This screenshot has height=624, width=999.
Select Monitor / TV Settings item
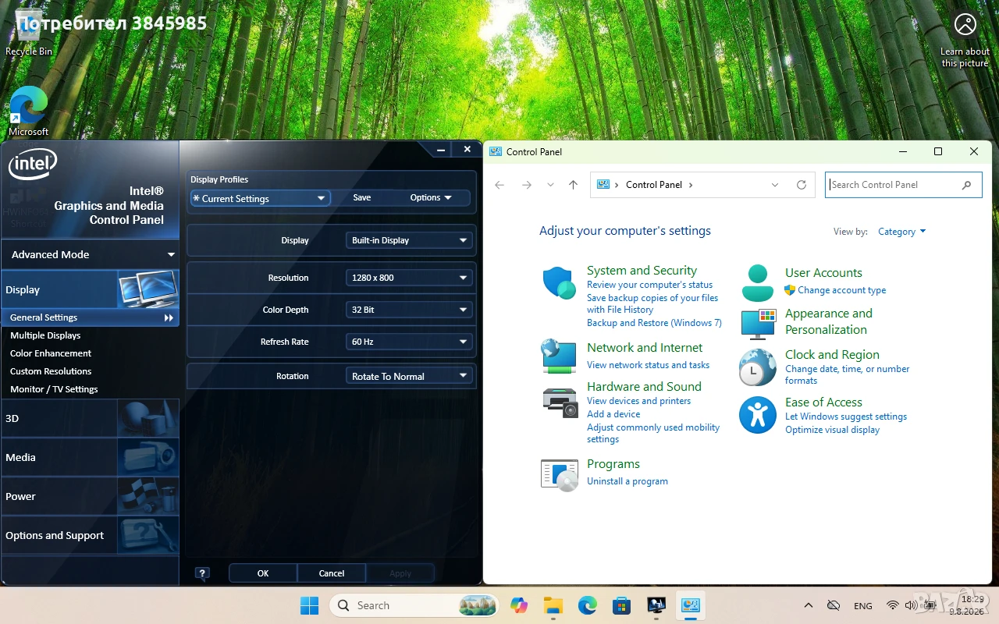click(54, 389)
